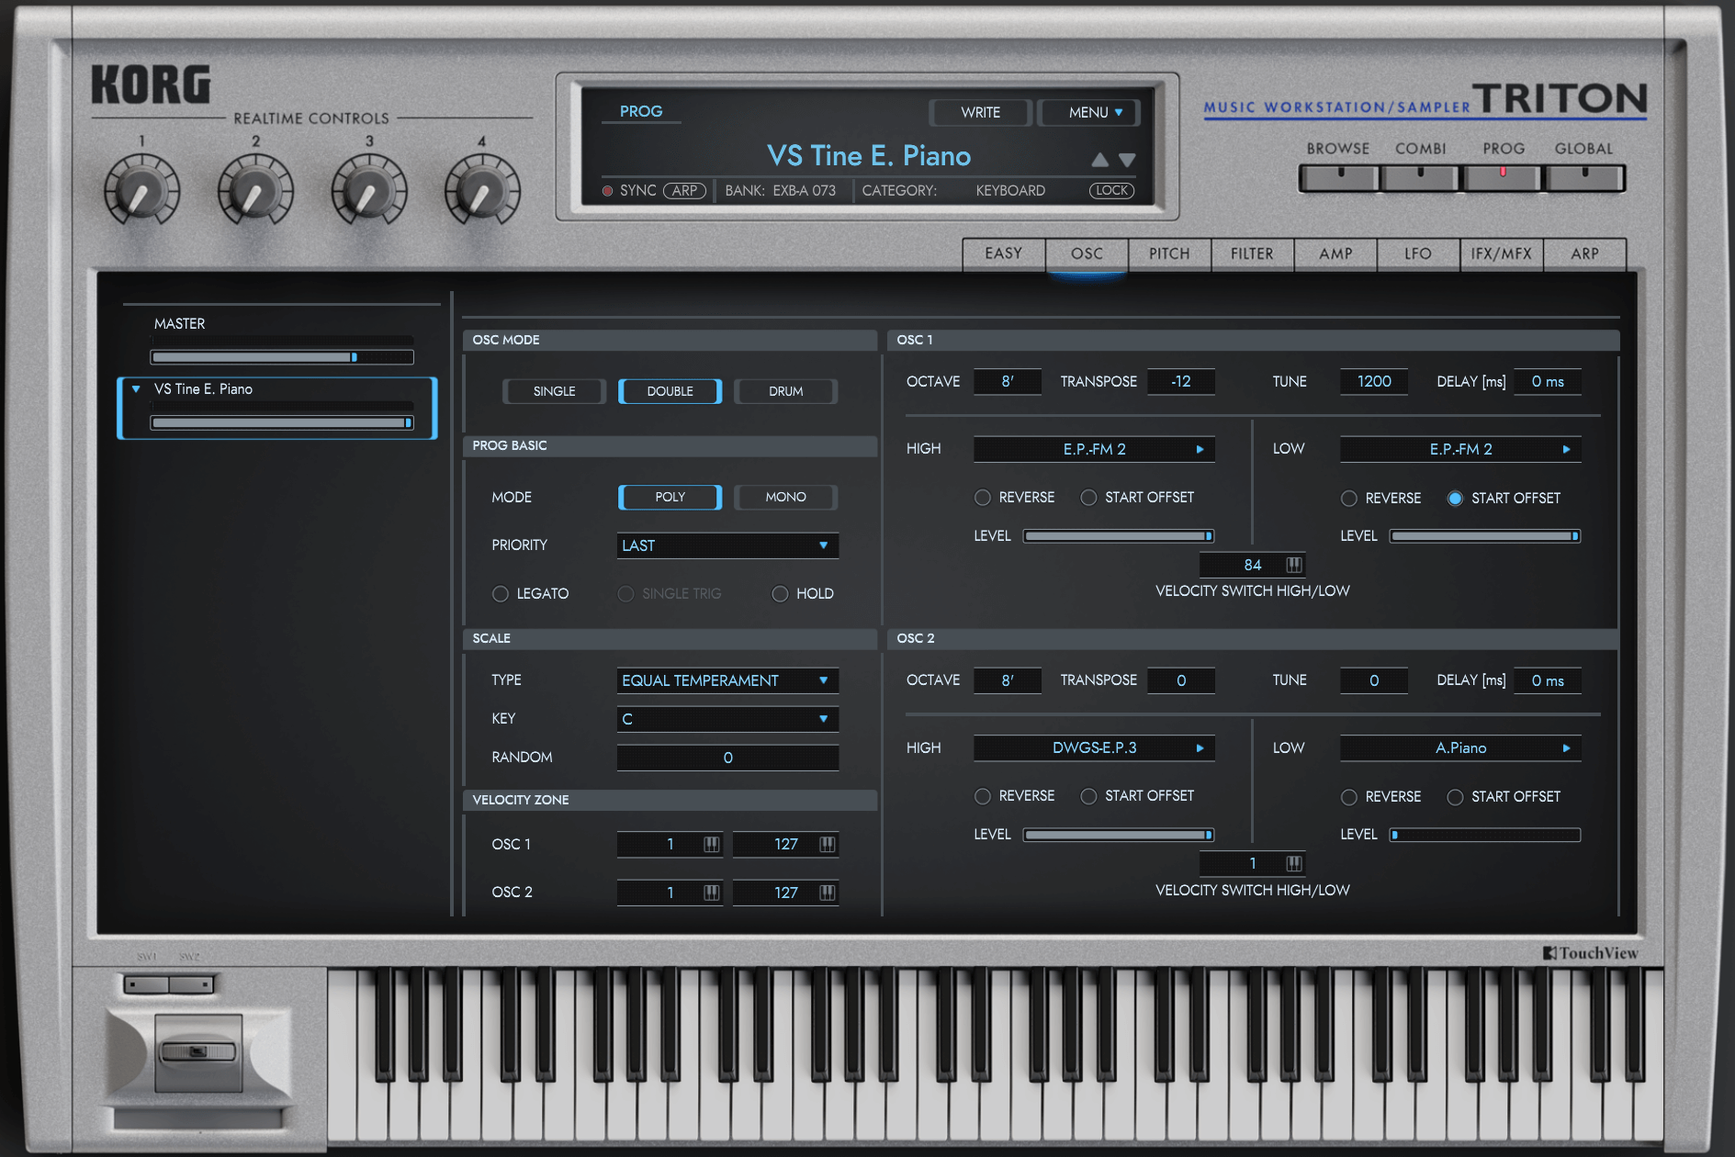Image resolution: width=1735 pixels, height=1157 pixels.
Task: Click realtime control knob 3
Action: coord(369,191)
